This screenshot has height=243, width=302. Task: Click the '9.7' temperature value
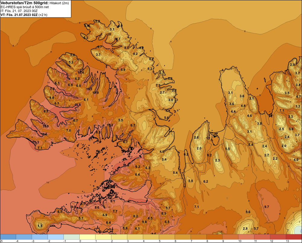[267, 207]
